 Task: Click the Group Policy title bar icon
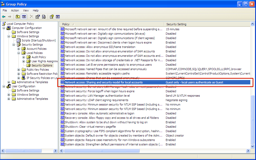tap(3, 4)
